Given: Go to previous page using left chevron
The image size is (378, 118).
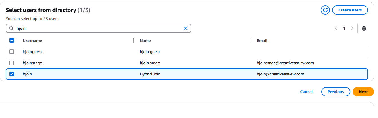Looking at the screenshot, I should 336,28.
